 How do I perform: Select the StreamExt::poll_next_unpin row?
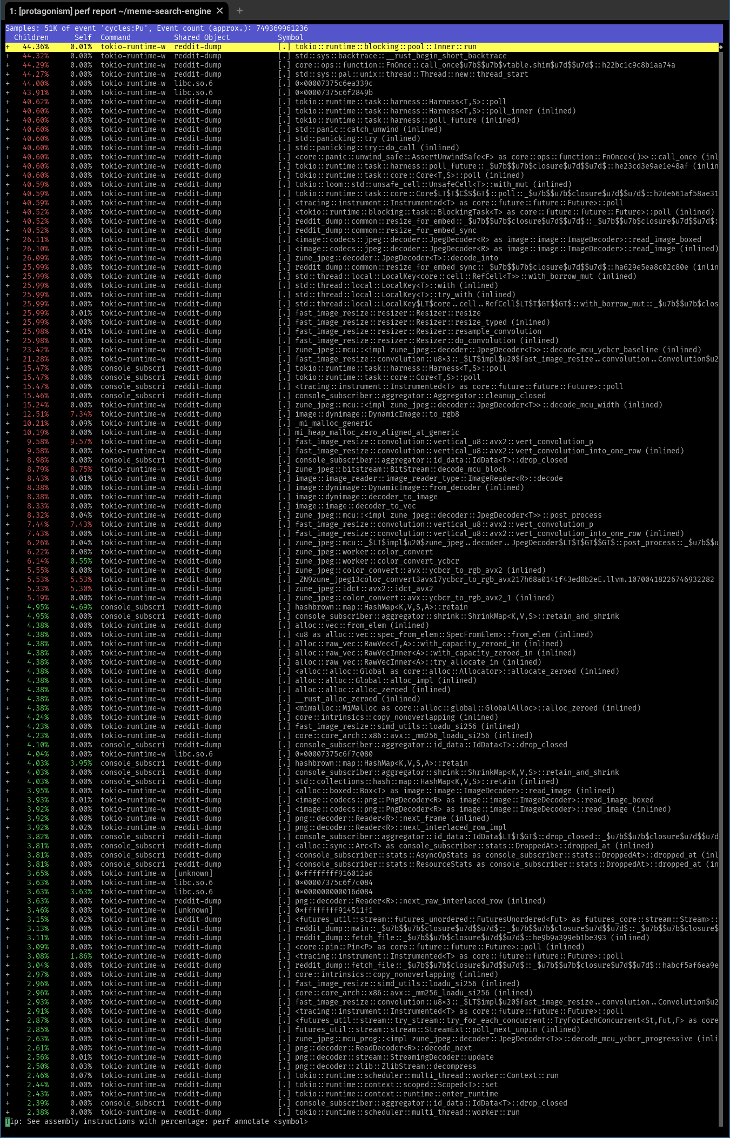[362, 1029]
